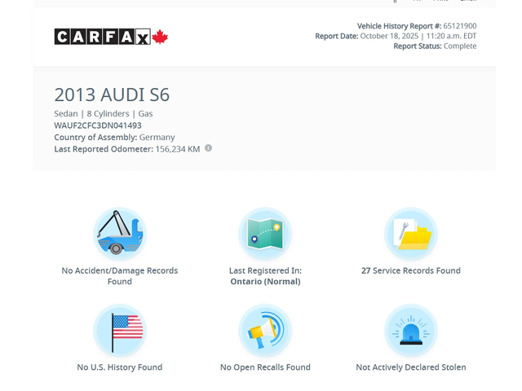Click the Report Date October 18, 2025 text
522x391 pixels.
click(396, 36)
